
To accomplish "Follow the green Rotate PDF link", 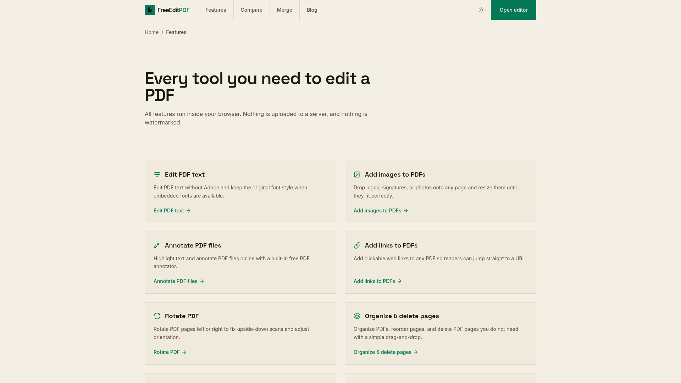I will click(170, 352).
